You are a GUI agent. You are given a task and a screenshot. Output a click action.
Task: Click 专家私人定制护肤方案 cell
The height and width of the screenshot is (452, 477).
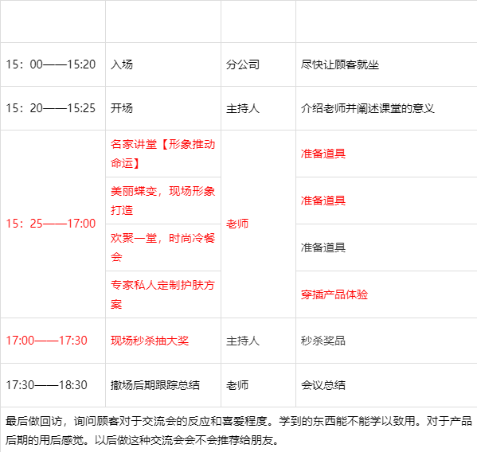pos(163,294)
